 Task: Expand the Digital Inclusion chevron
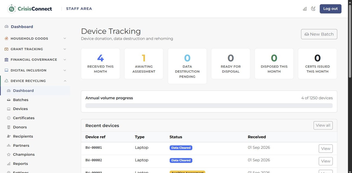coord(65,70)
